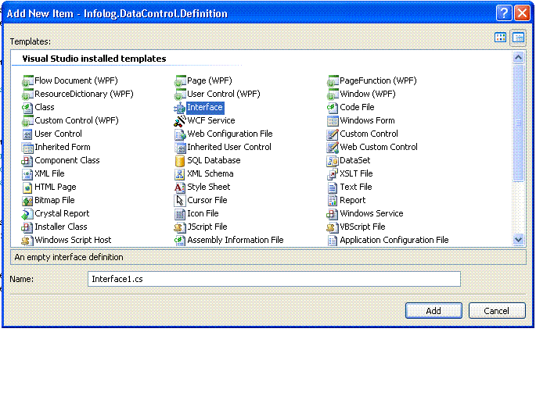
Task: Select the User Control (WPF) icon
Action: pyautogui.click(x=180, y=95)
